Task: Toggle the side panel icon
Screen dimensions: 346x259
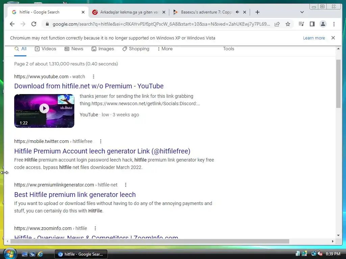Action: [312, 24]
